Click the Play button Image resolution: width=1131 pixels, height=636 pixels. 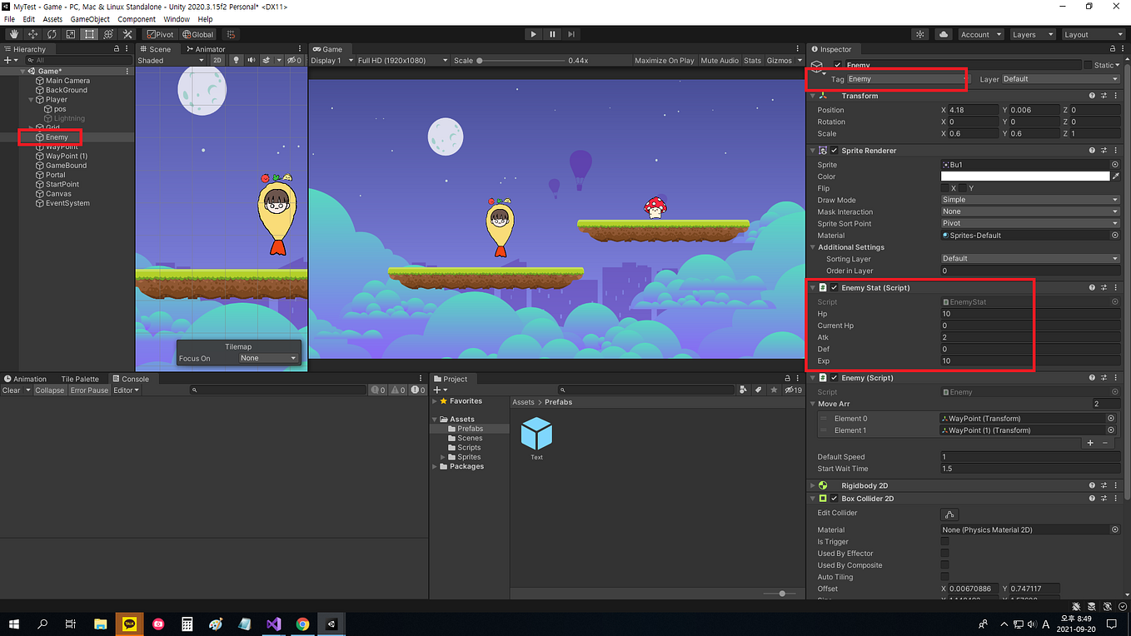(x=533, y=34)
